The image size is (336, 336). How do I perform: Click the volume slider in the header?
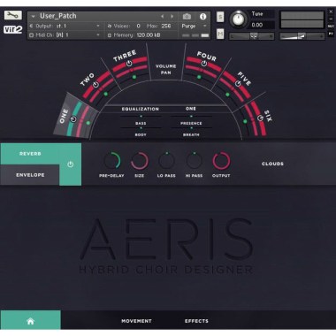click(x=302, y=36)
